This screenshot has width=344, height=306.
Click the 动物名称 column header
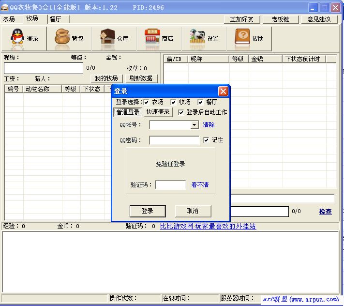(x=43, y=89)
